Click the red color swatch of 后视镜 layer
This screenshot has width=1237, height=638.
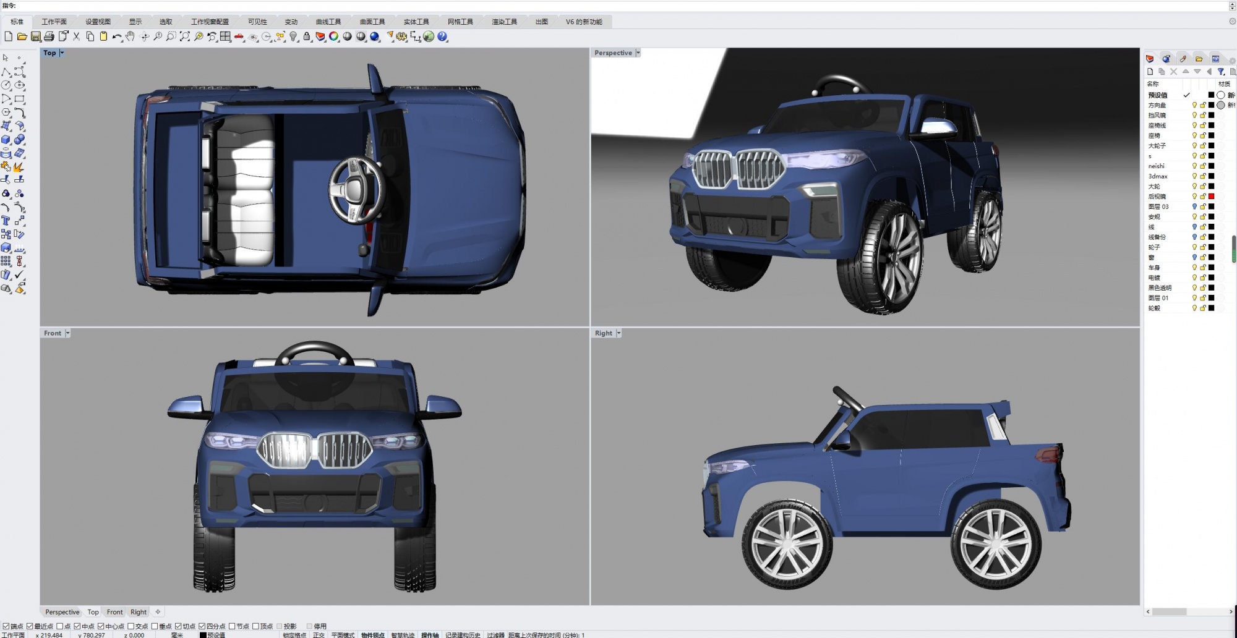click(1211, 197)
